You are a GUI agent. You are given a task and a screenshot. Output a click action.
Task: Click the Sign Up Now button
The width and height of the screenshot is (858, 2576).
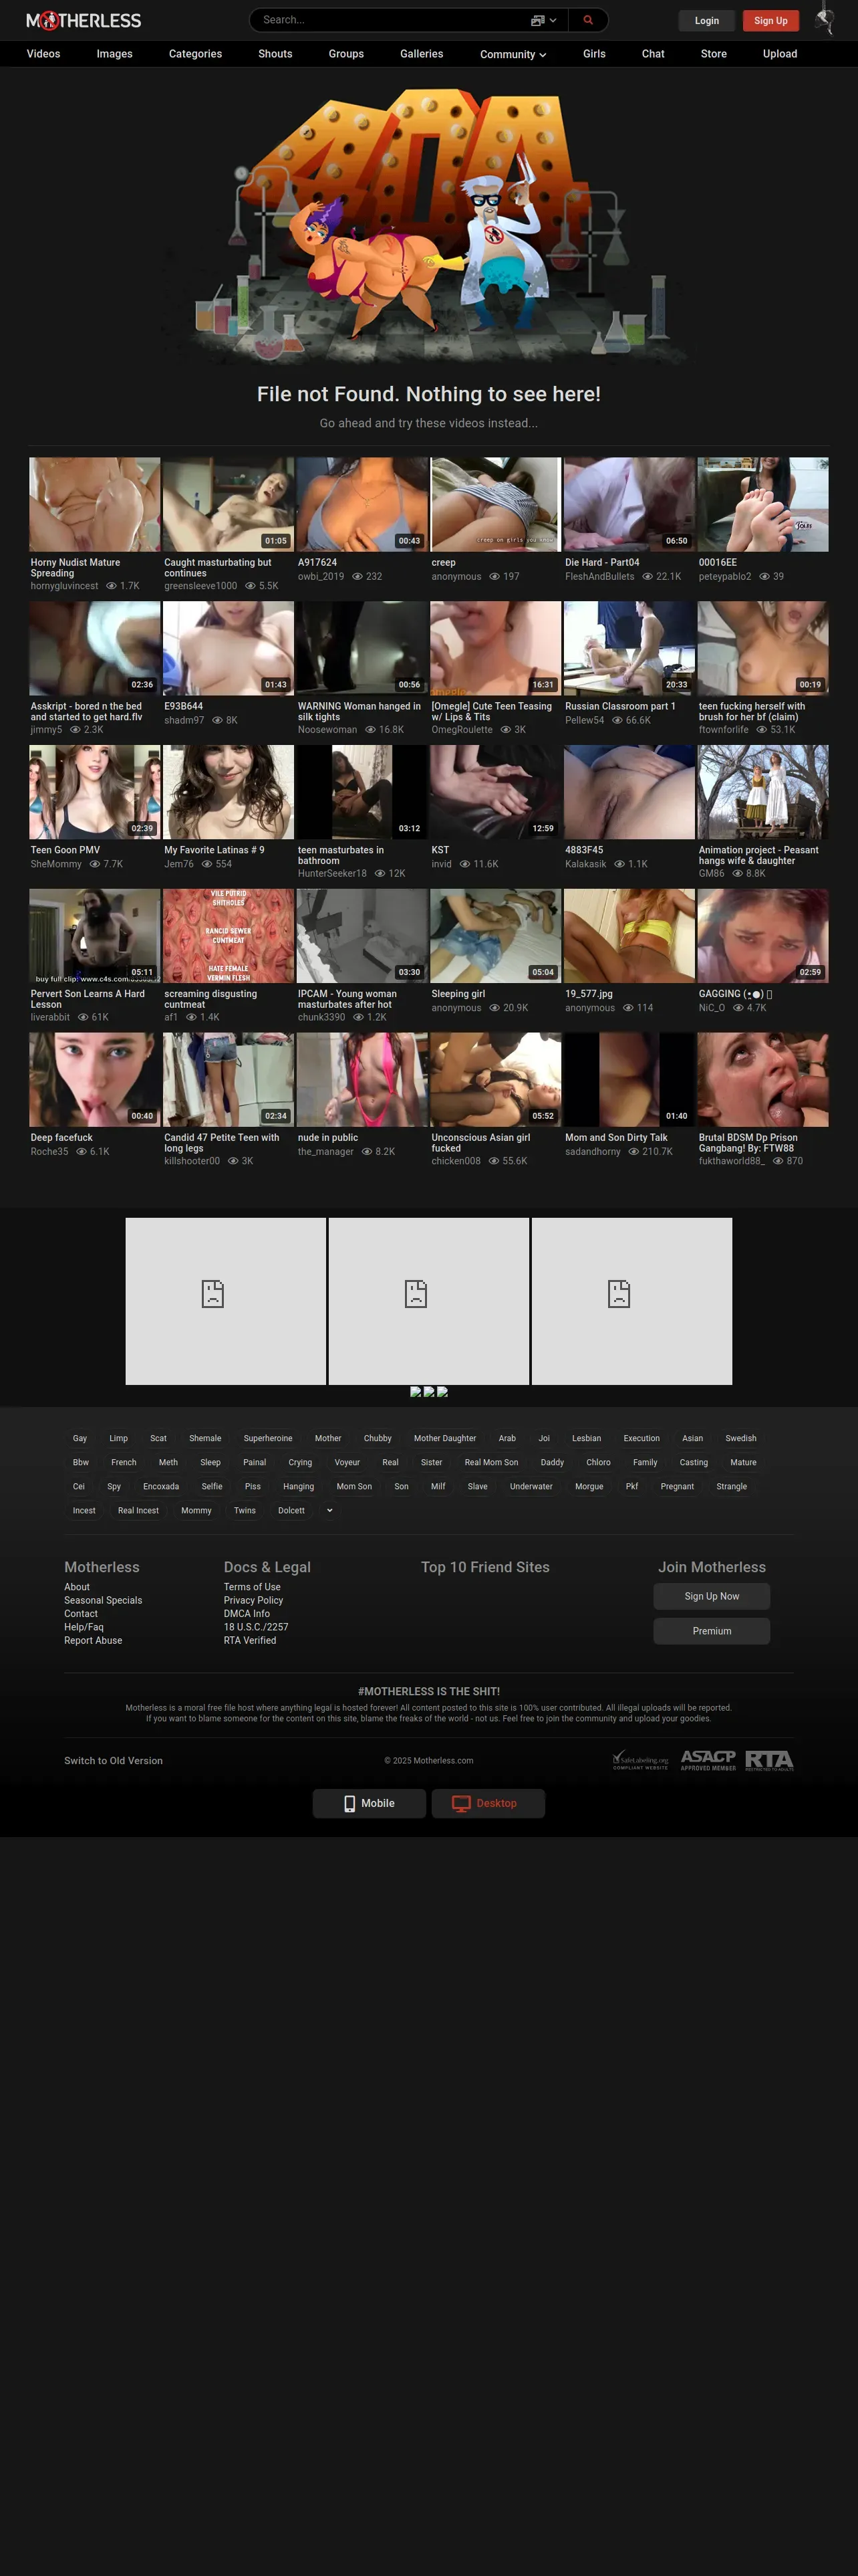712,1596
